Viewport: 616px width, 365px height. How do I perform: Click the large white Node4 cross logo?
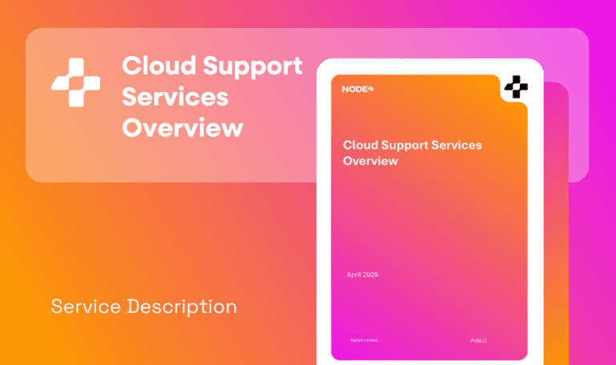click(x=76, y=81)
